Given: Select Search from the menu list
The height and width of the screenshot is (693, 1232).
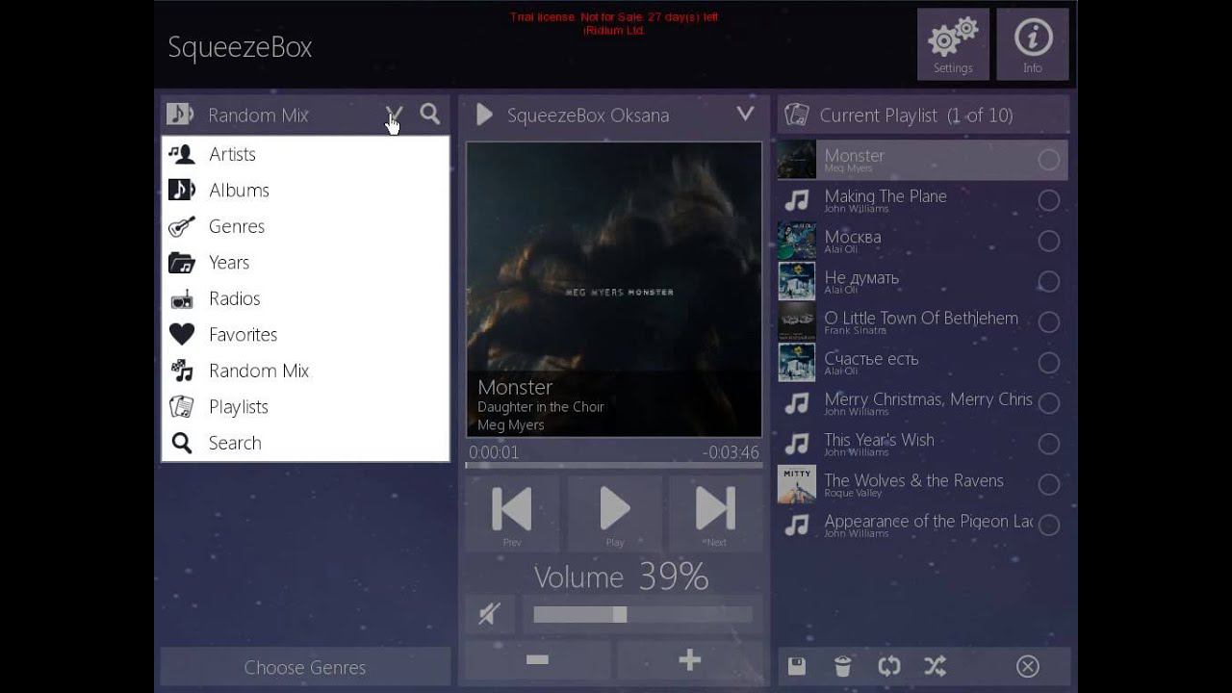Looking at the screenshot, I should (305, 443).
